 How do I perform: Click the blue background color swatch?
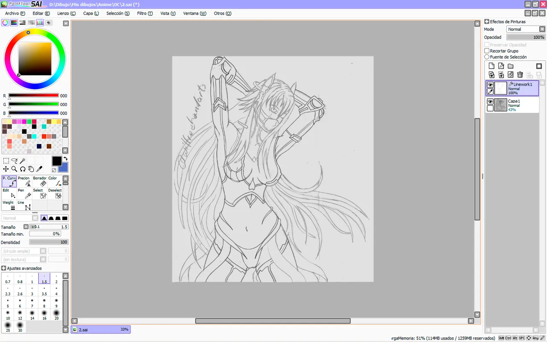point(65,168)
